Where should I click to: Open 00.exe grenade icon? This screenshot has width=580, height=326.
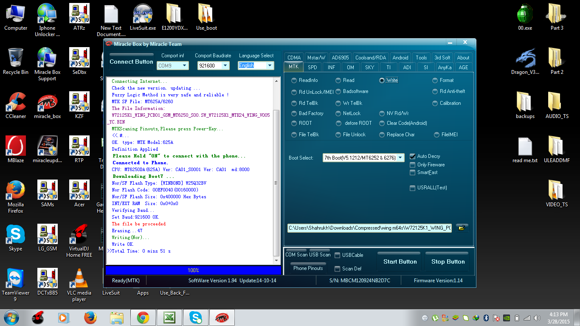pos(525,18)
